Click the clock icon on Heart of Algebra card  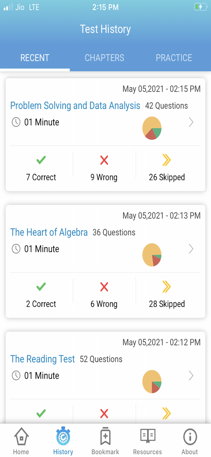click(16, 249)
